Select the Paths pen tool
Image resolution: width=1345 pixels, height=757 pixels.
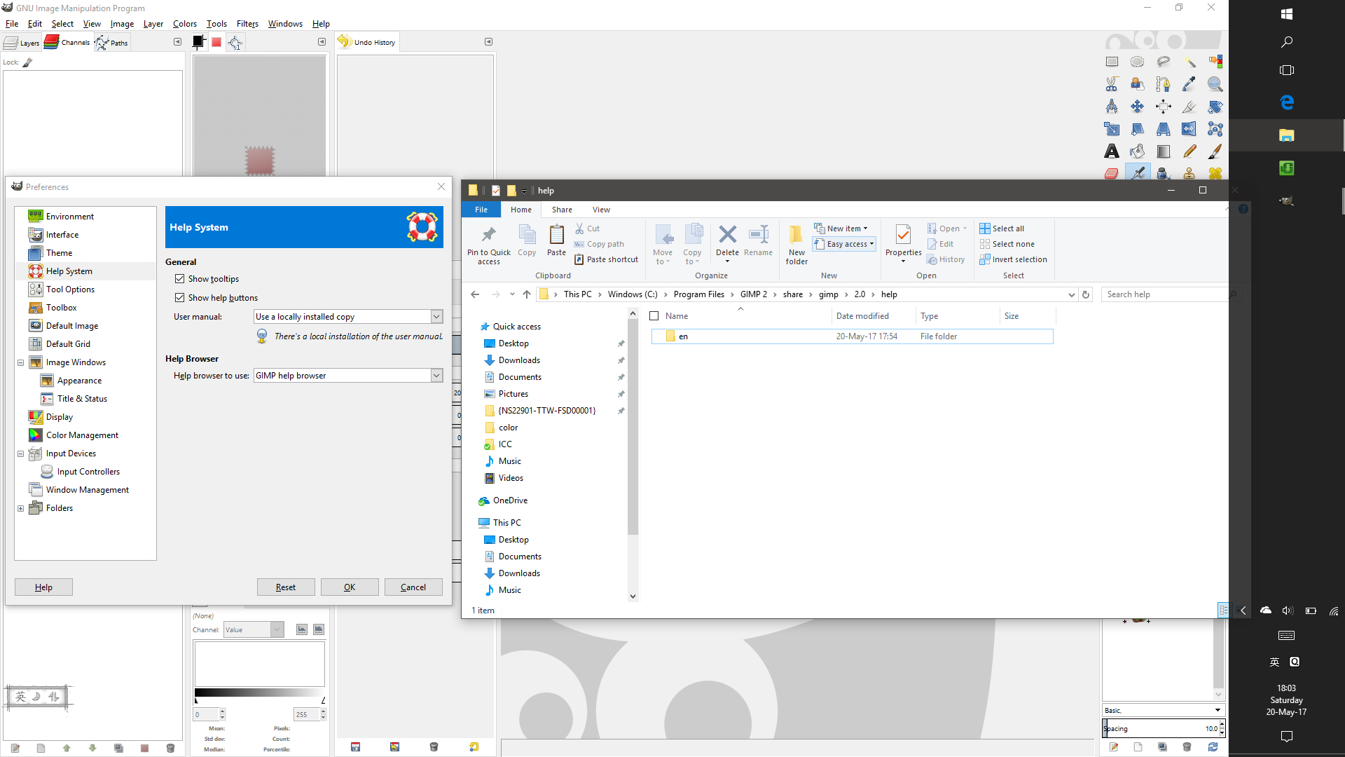(1163, 84)
